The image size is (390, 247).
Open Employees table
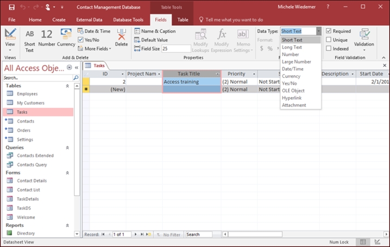(x=27, y=94)
